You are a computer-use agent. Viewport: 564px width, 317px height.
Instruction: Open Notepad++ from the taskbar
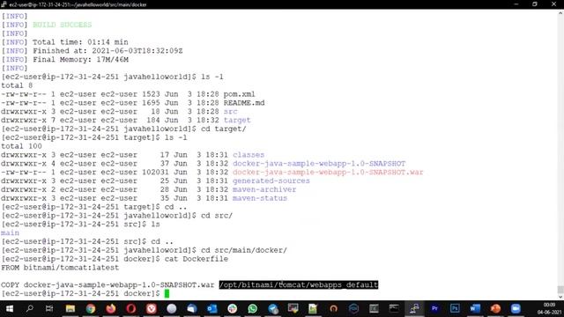point(313,308)
